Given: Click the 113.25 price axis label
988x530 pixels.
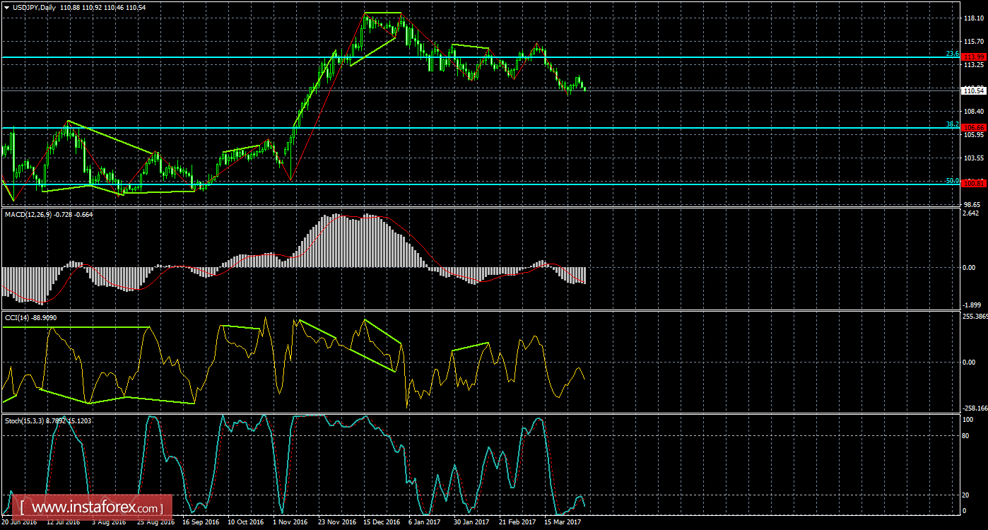Looking at the screenshot, I should point(974,65).
